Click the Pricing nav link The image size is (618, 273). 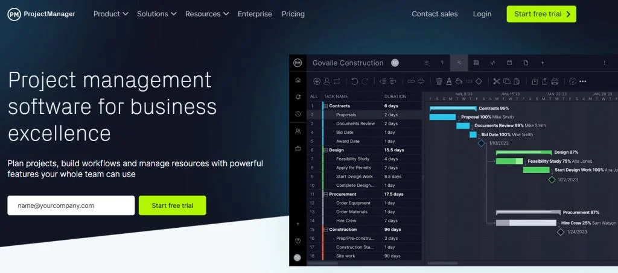coord(293,14)
